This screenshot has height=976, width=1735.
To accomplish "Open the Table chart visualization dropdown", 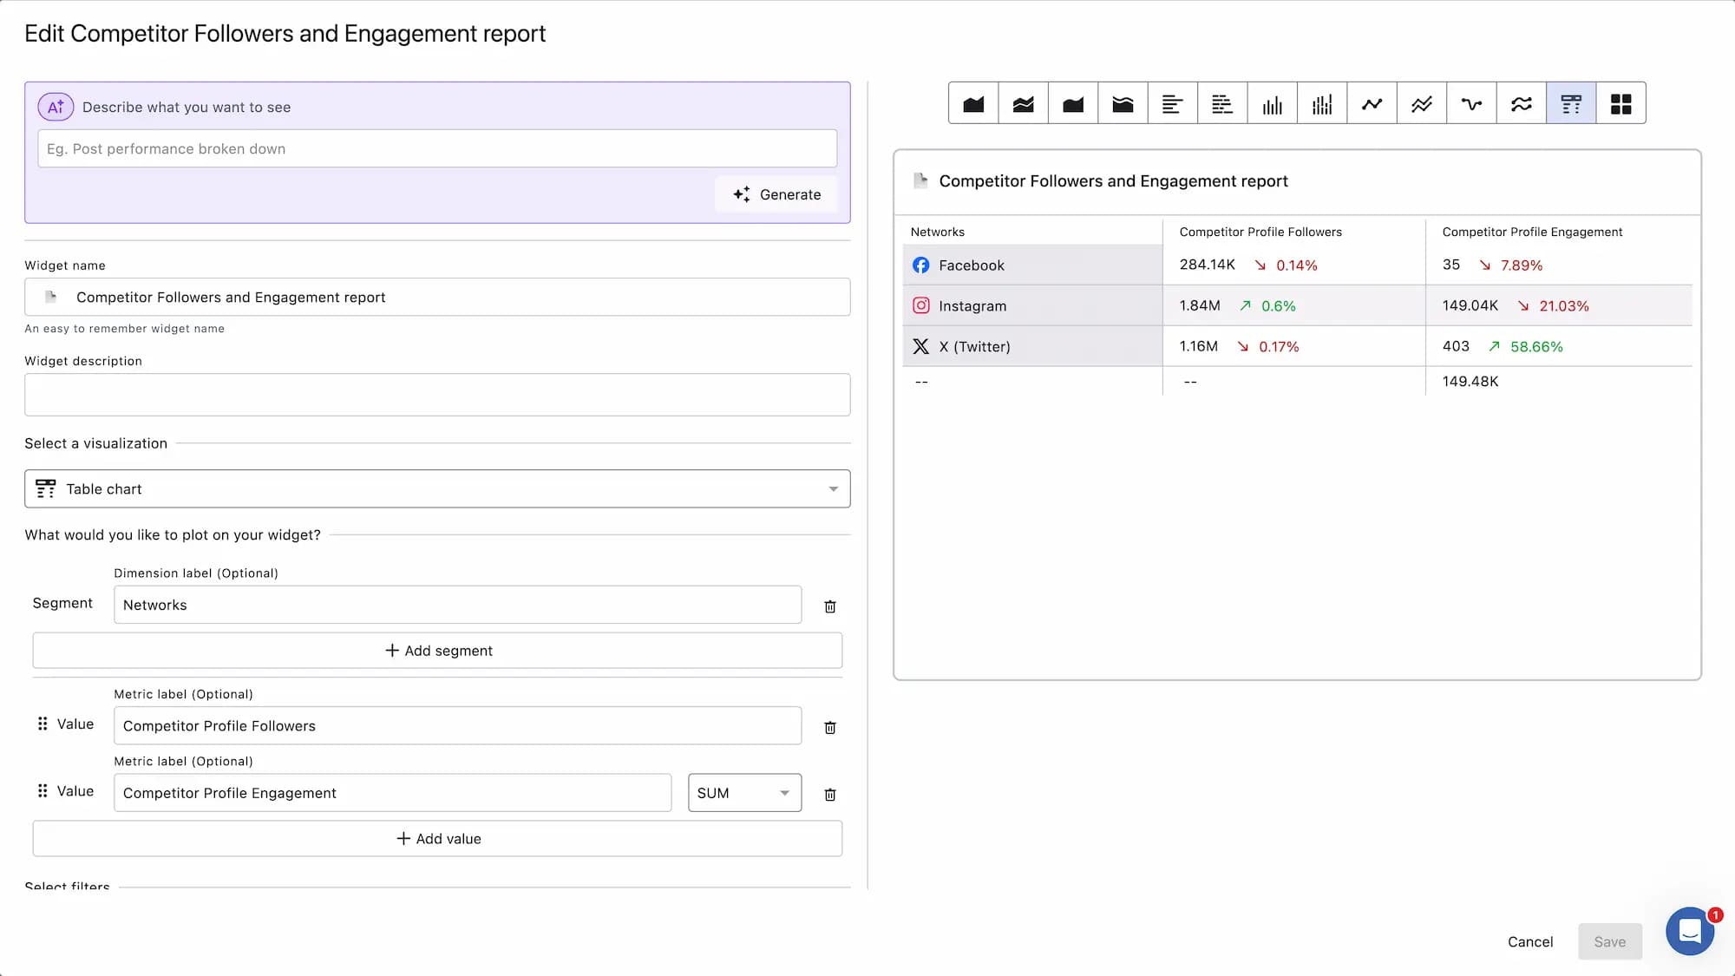I will coord(437,488).
